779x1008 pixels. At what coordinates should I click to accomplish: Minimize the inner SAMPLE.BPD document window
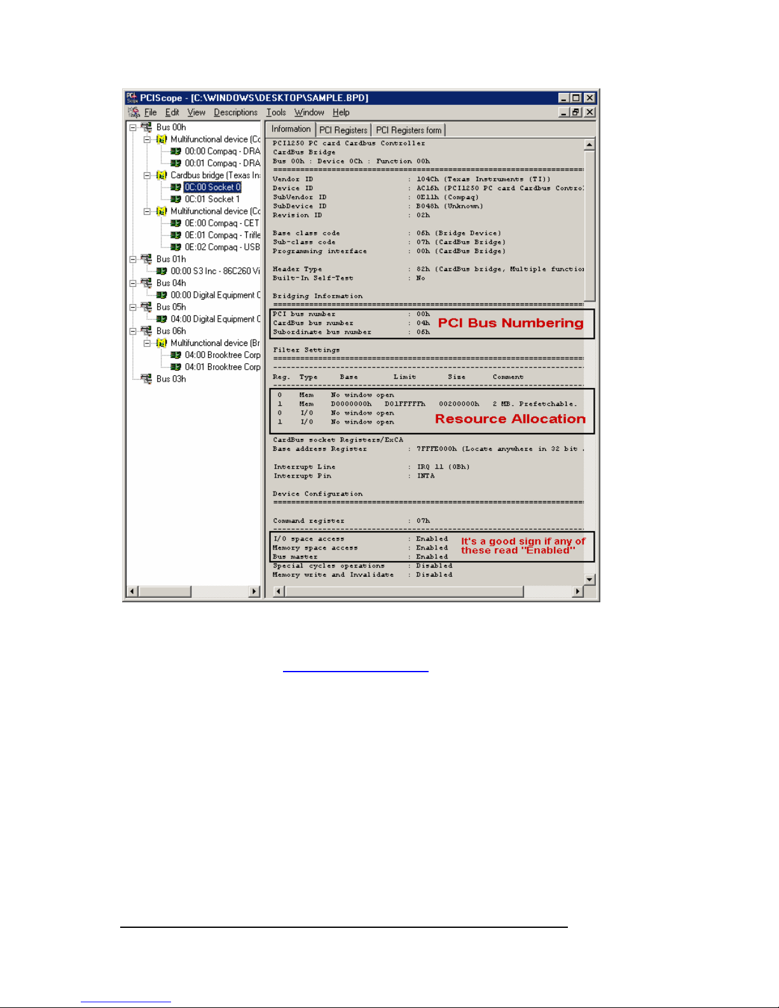565,113
